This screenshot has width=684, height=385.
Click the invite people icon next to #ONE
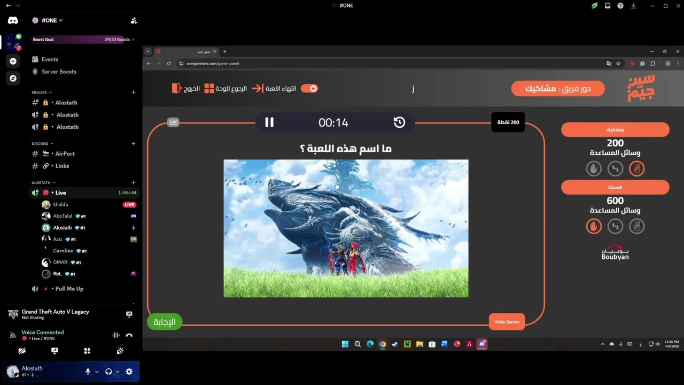pos(134,20)
